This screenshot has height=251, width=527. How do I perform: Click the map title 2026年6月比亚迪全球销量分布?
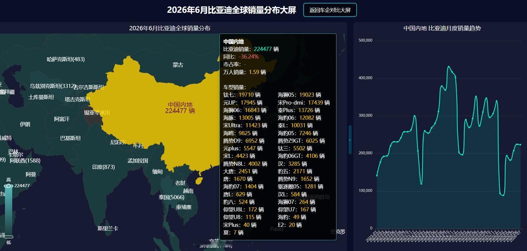(x=170, y=28)
